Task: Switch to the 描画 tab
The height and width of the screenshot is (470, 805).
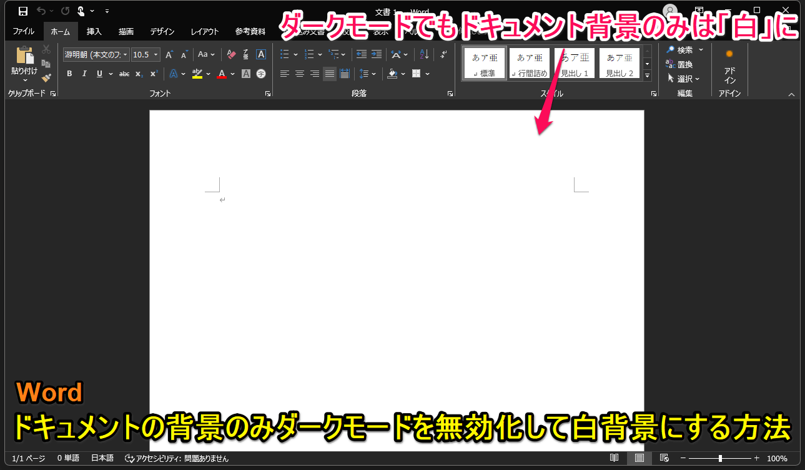Action: (x=126, y=31)
